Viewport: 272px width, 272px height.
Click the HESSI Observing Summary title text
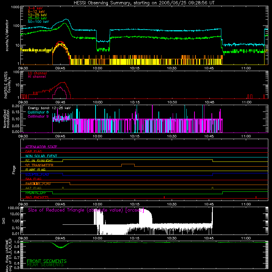[x=144, y=3]
